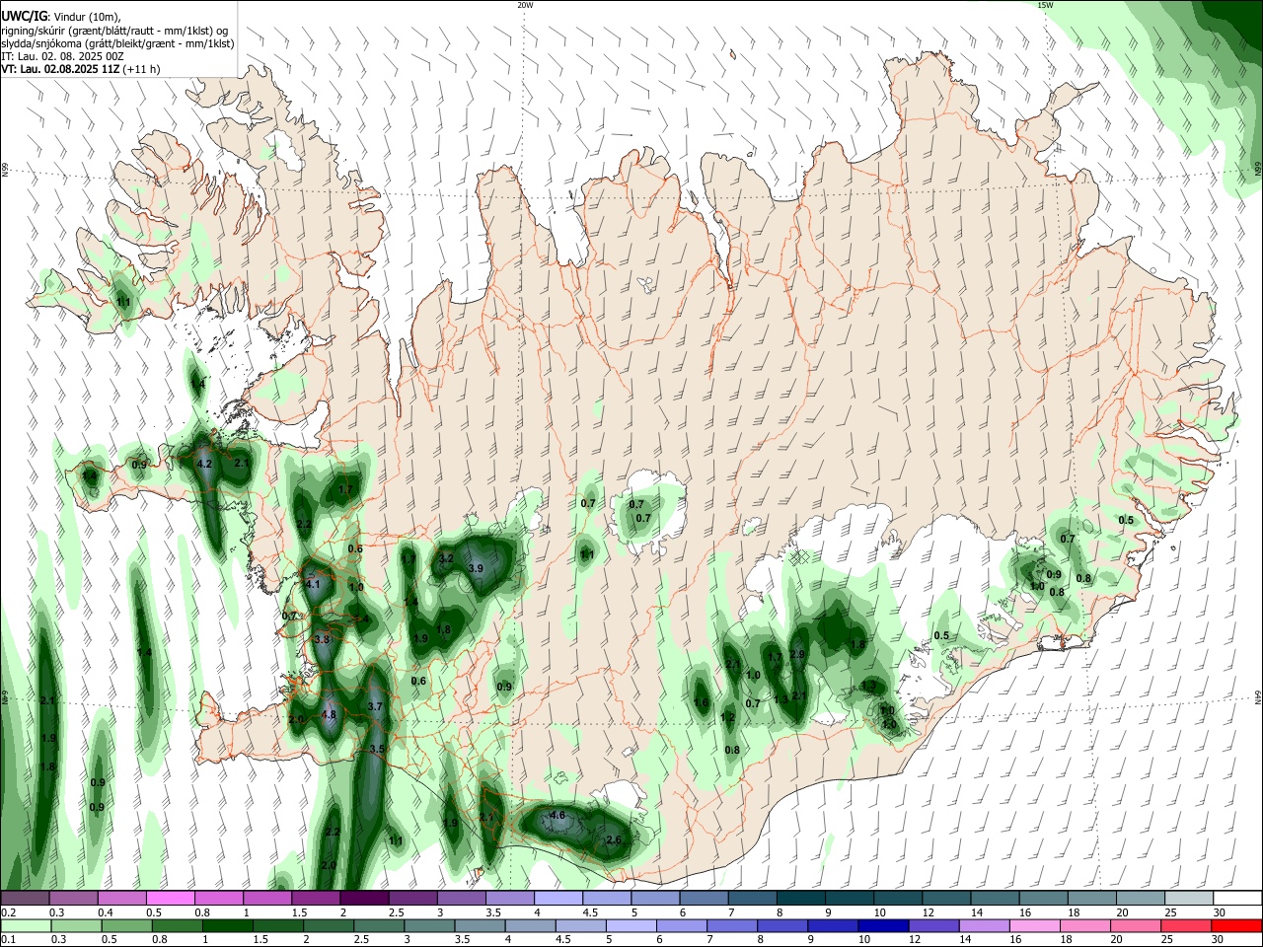Screen dimensions: 1263x947
Task: Click the '4.6' precipitation value
Action: pyautogui.click(x=557, y=816)
